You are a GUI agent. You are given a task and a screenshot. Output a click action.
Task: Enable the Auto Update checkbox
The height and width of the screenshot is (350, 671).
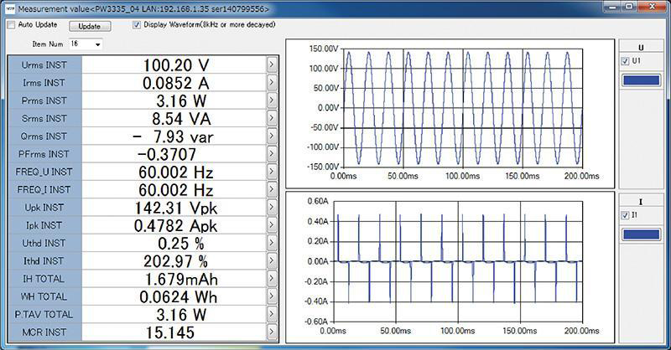(x=11, y=25)
